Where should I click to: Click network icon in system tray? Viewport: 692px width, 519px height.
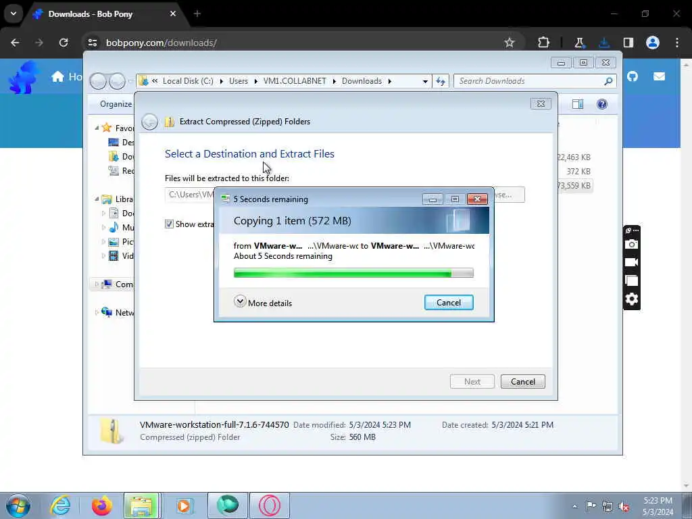coord(608,506)
